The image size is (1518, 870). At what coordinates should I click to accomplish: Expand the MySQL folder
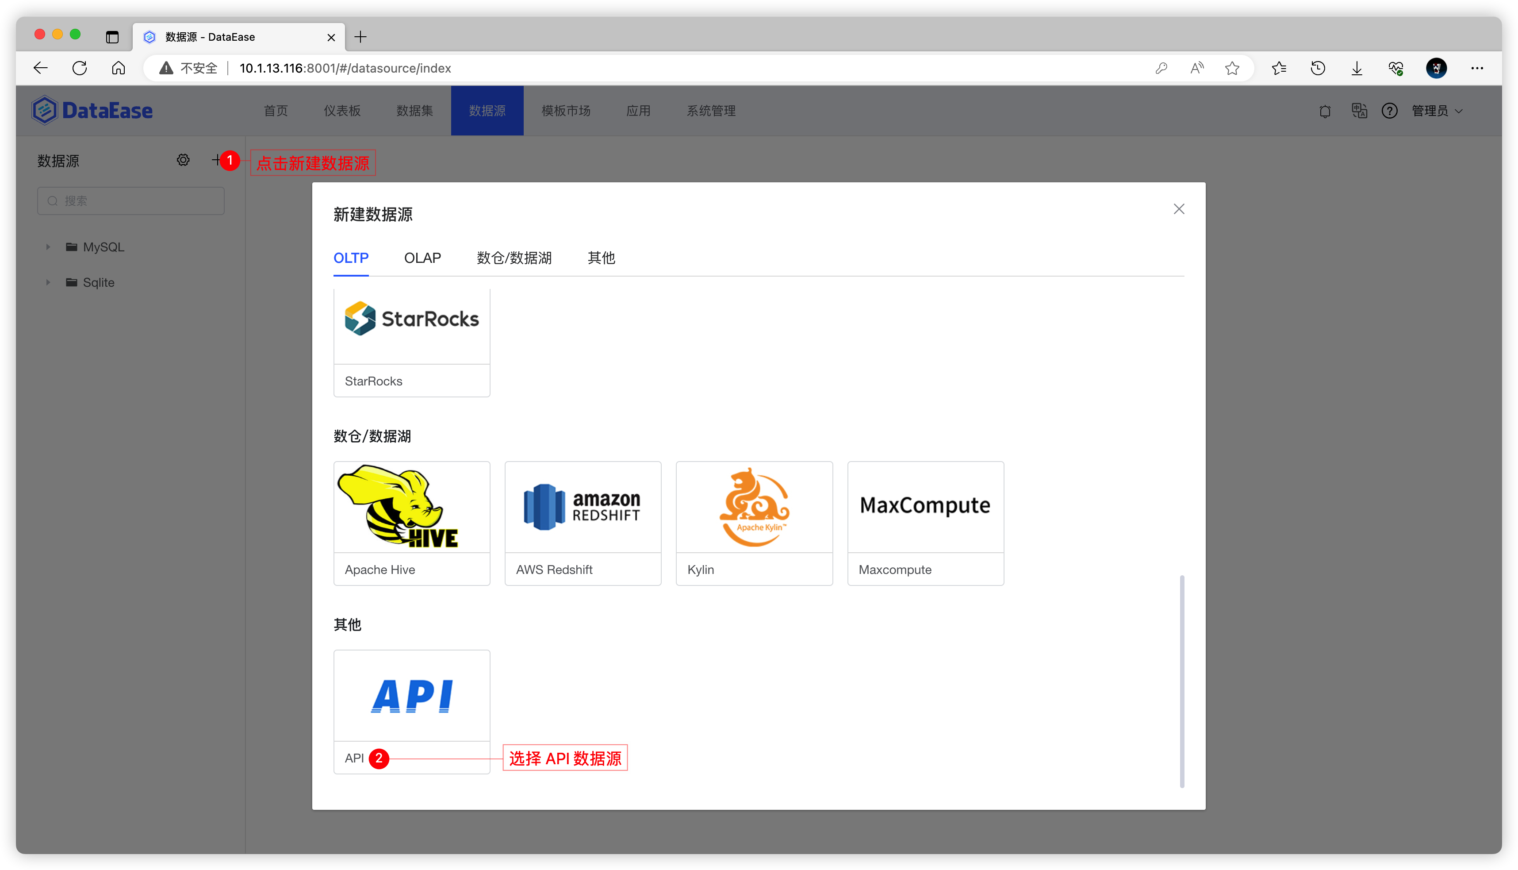click(48, 247)
